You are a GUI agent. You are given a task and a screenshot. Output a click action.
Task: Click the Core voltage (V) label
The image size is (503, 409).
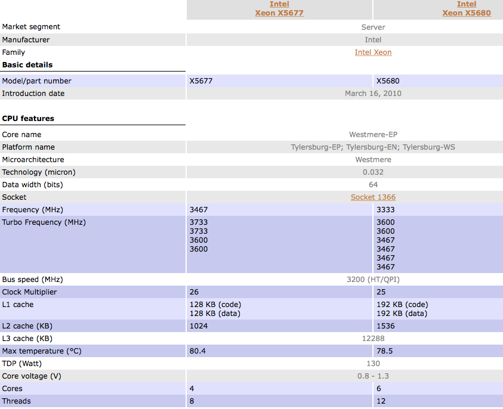point(32,376)
